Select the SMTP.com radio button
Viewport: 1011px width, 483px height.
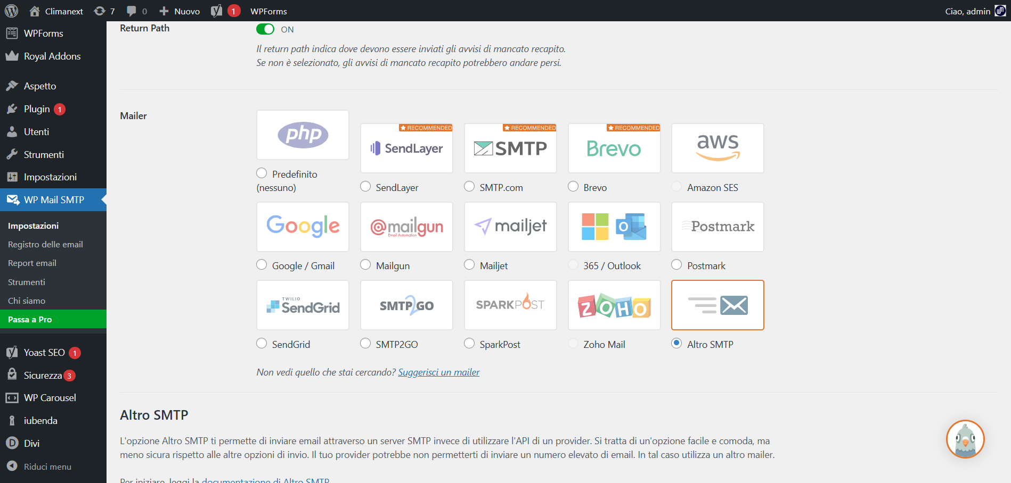click(x=469, y=186)
